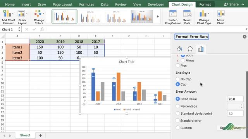Go to next sheet arrow
248x139 pixels.
click(10, 136)
